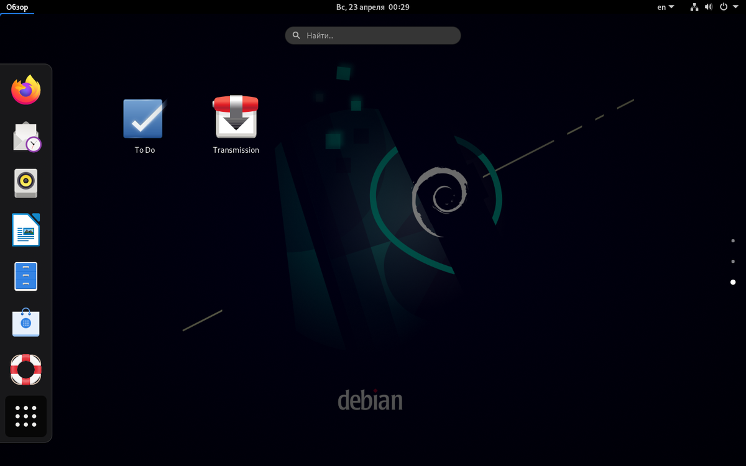Click the network status icon

point(694,7)
